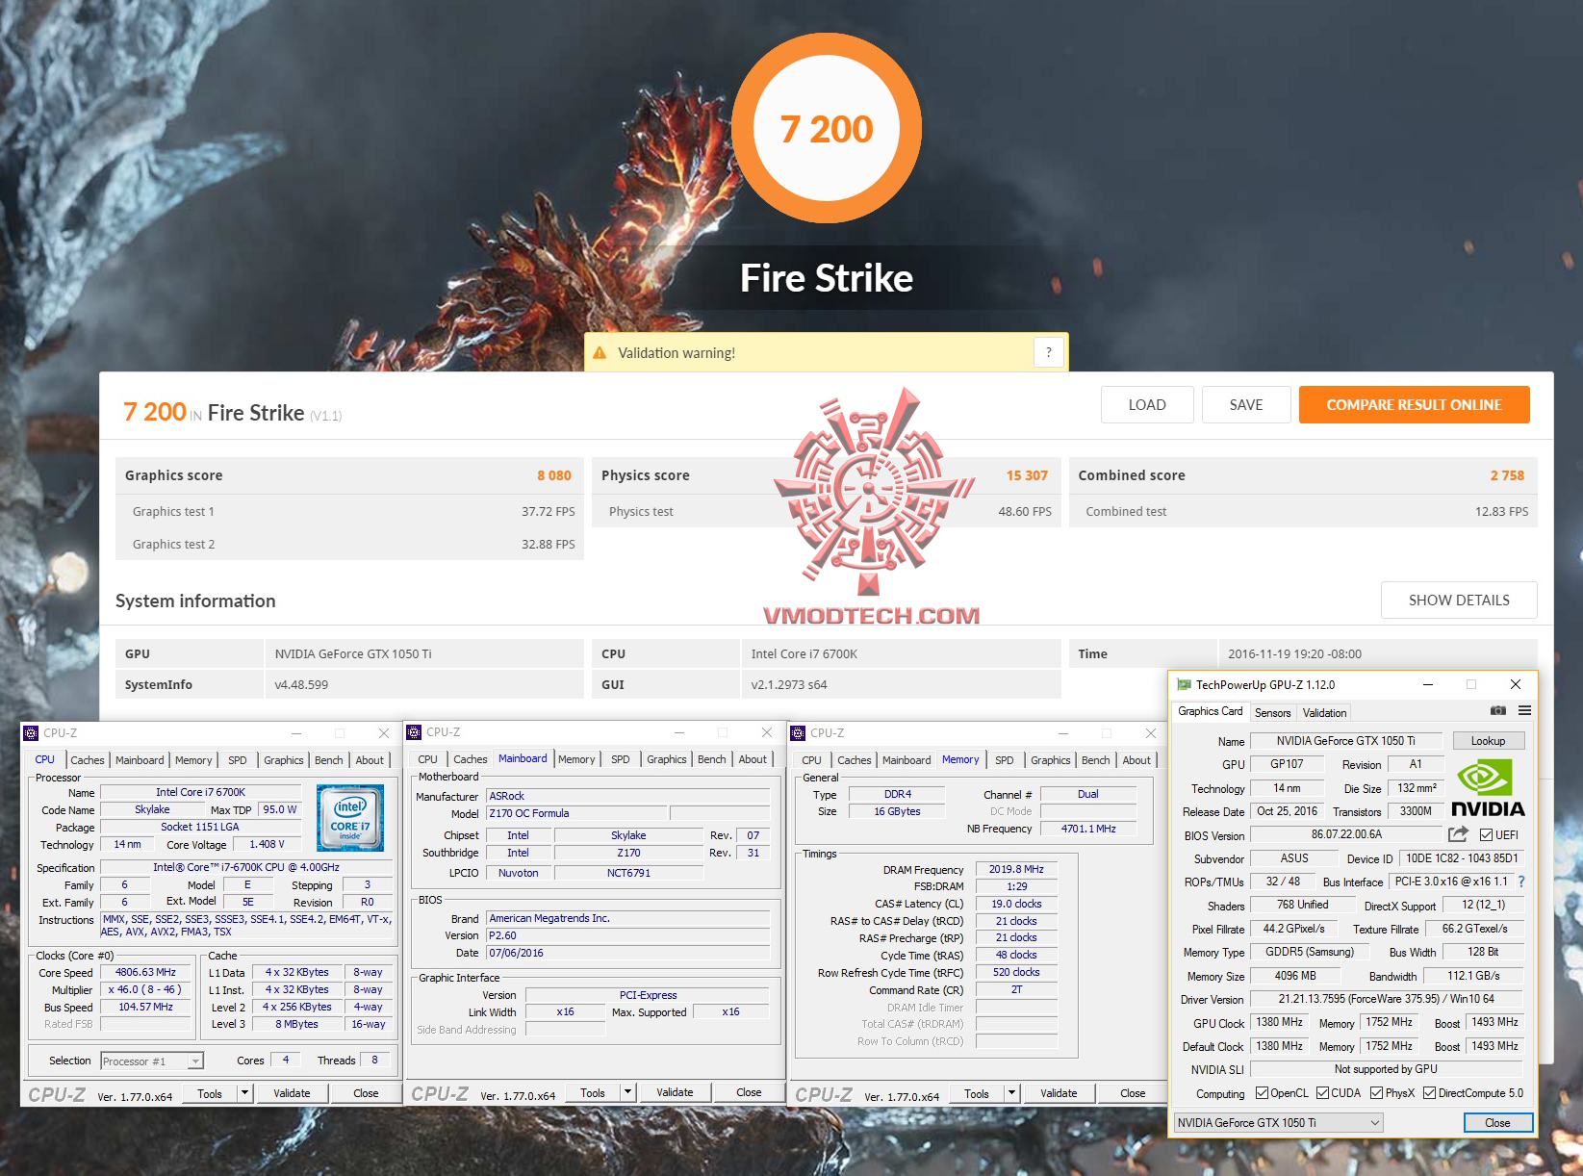Viewport: 1583px width, 1176px height.
Task: Click the GPU Clock value 1380 MHz
Action: pos(1279,1022)
